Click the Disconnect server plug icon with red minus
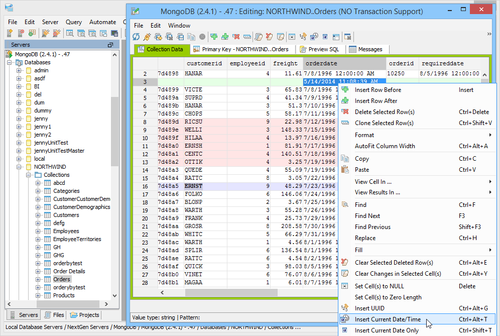 pos(57,33)
